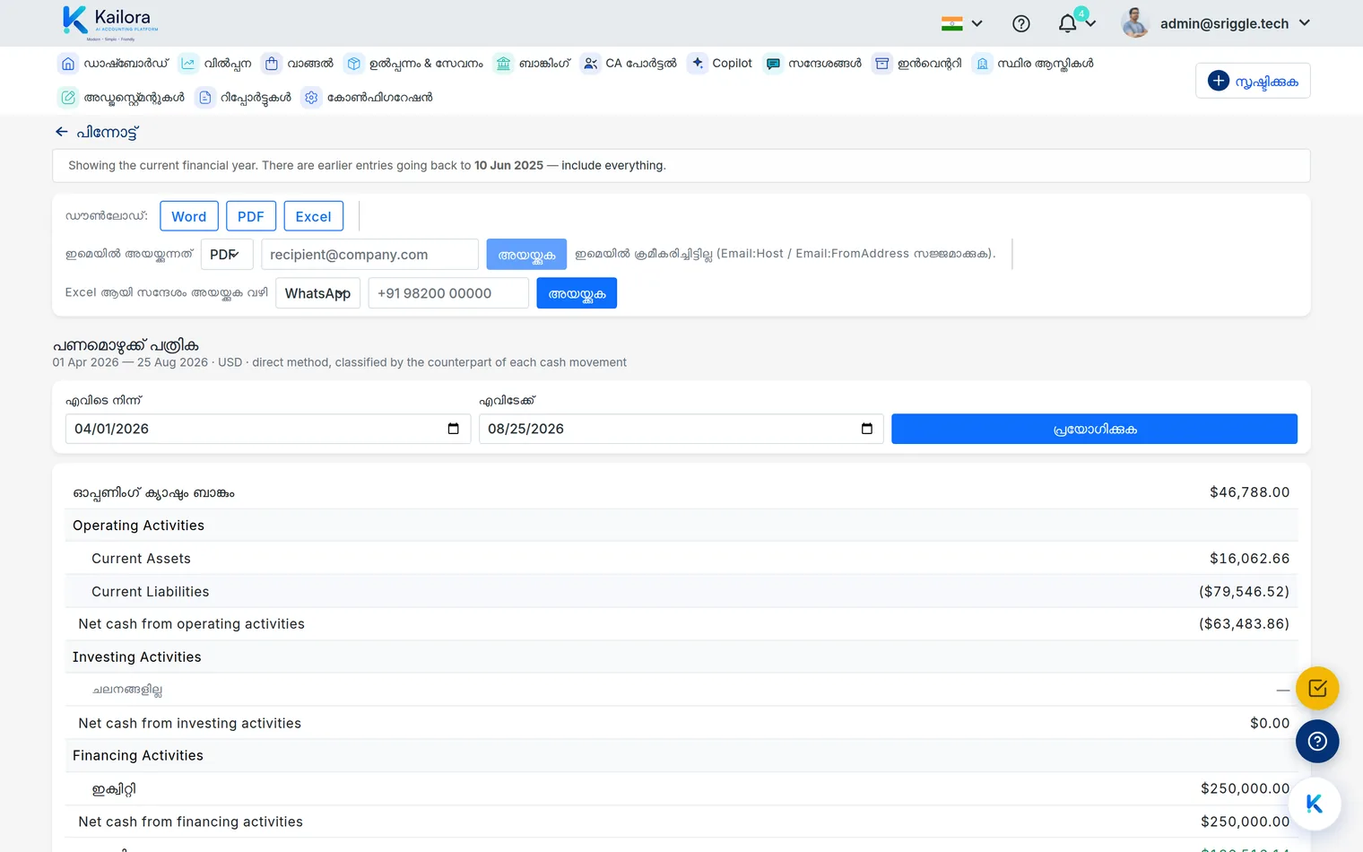Click the അഡ്ജസ്റ്റ്മെന്റുകൾ edit icon
This screenshot has height=852, width=1363.
tap(68, 98)
